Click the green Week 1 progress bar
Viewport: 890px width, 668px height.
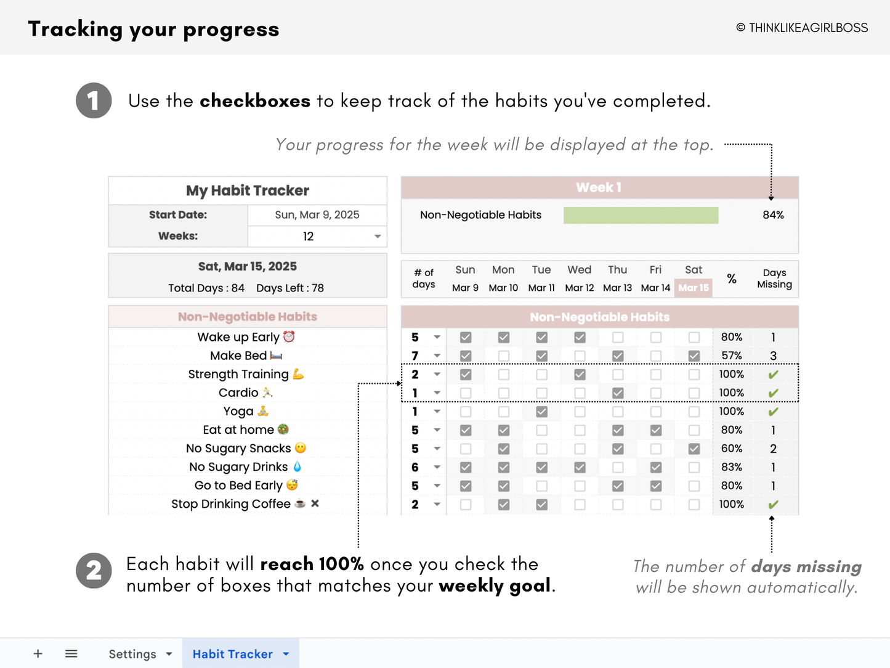pyautogui.click(x=641, y=214)
